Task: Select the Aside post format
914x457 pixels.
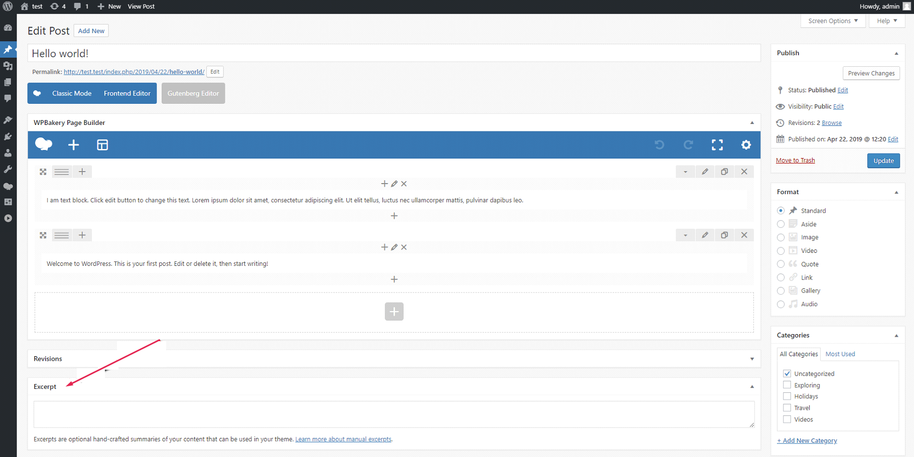Action: (x=780, y=224)
